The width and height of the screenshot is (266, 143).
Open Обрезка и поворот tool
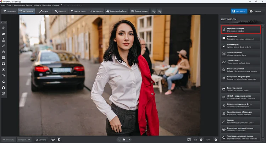click(241, 30)
